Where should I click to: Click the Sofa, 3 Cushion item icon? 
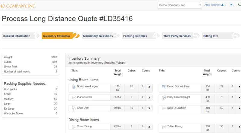pos(164,108)
